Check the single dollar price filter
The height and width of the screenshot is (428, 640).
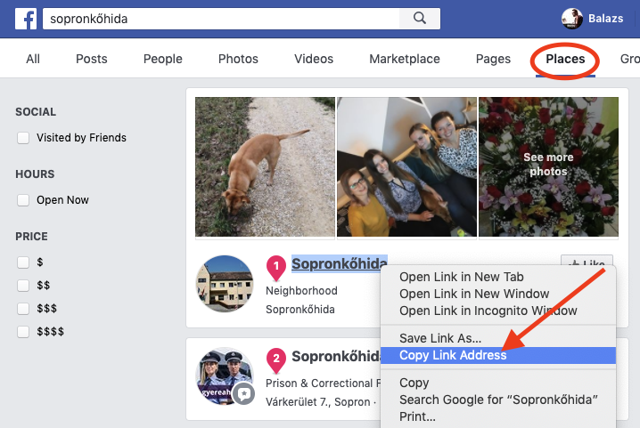point(23,262)
